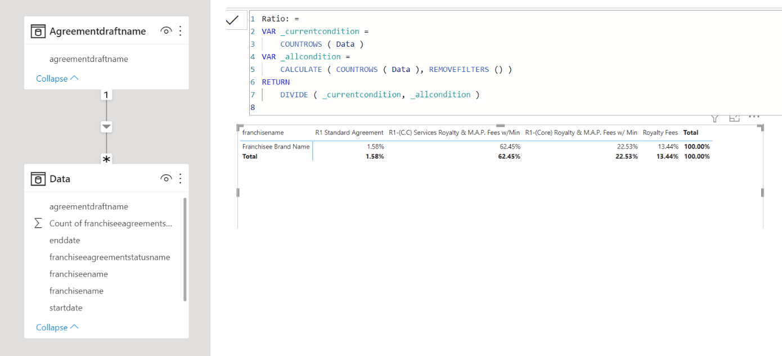
Task: Collapse the Data table card
Action: (x=57, y=327)
